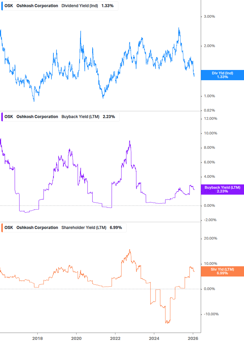This screenshot has height=343, width=244.
Task: Click the 2.23% value in middle legend
Action: click(109, 117)
